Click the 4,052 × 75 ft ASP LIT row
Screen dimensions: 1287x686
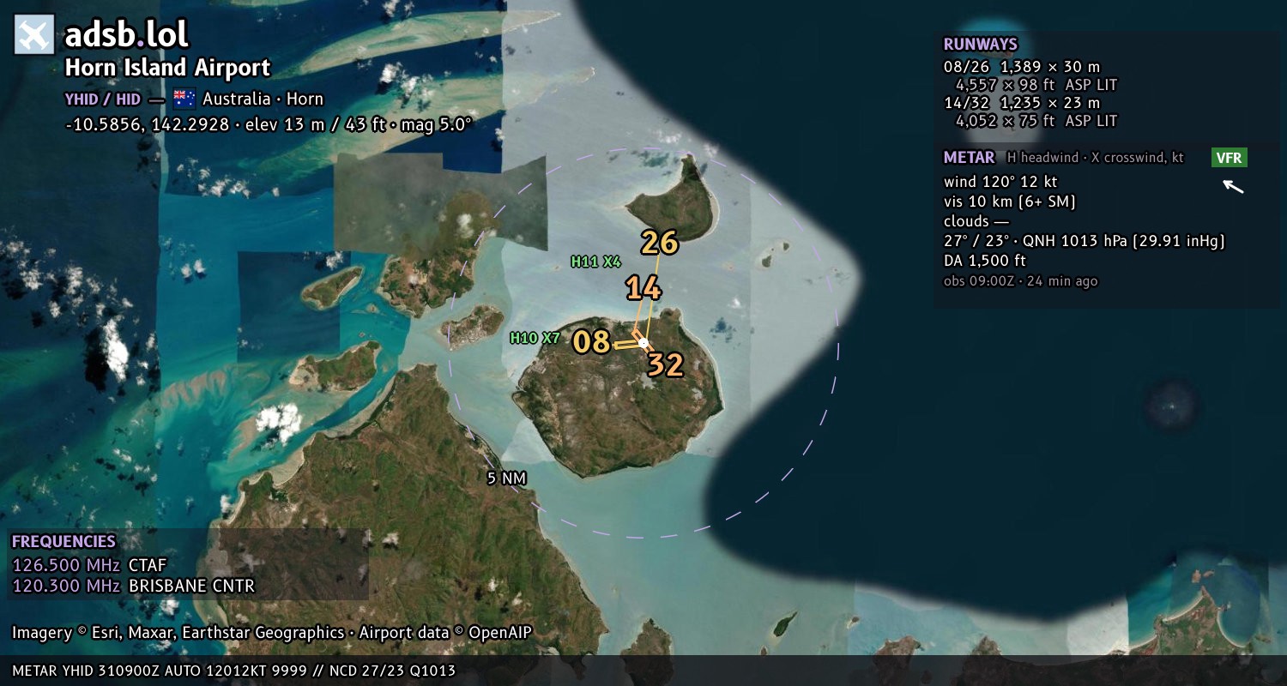1036,121
